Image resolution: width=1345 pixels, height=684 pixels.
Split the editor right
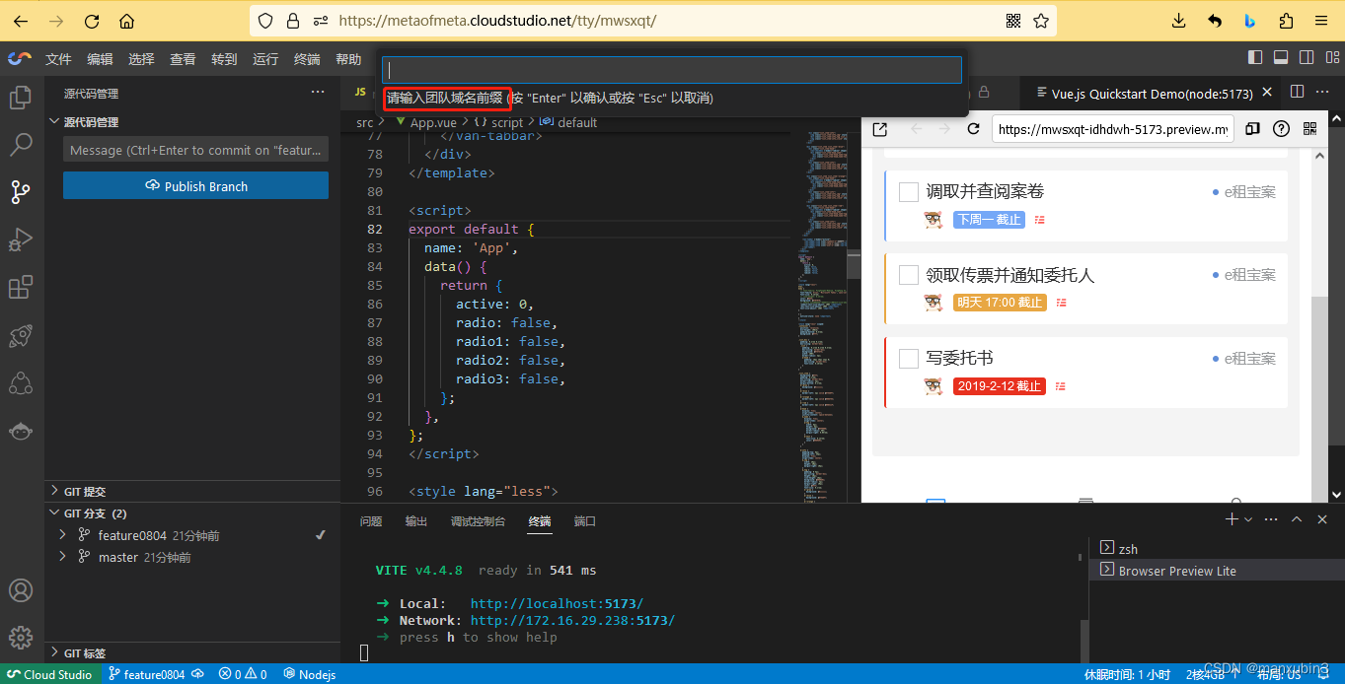[x=1297, y=92]
